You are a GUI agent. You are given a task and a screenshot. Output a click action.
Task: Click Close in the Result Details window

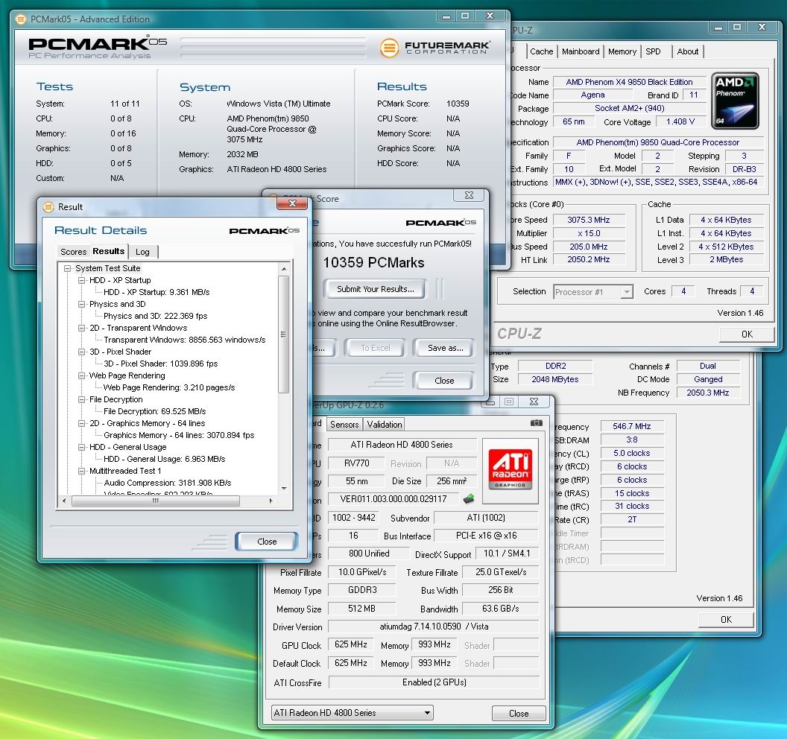pos(267,542)
